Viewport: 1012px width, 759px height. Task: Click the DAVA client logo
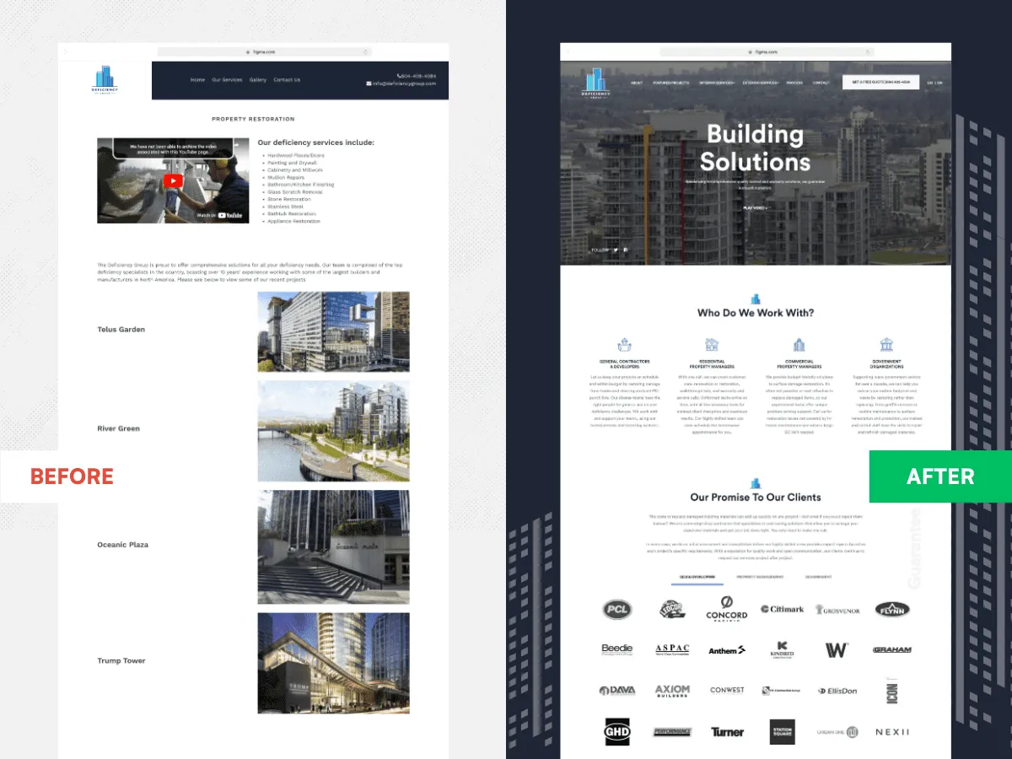pyautogui.click(x=617, y=691)
